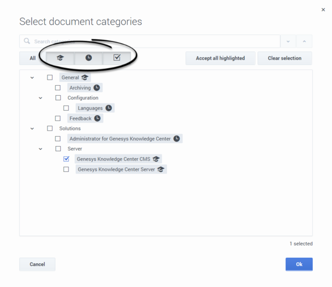Select the General category label
This screenshot has height=287, width=332.
click(70, 77)
